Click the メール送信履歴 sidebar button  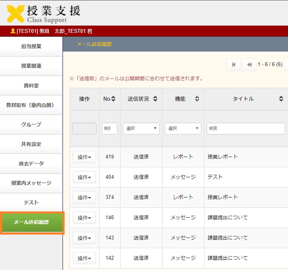pos(31,223)
